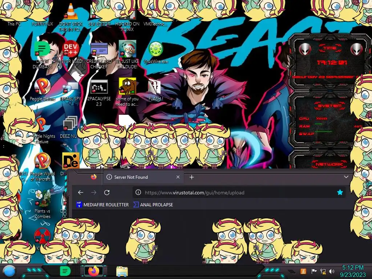
Task: Launch the 2PACALYPSE 2.3 console icon
Action: pyautogui.click(x=99, y=93)
